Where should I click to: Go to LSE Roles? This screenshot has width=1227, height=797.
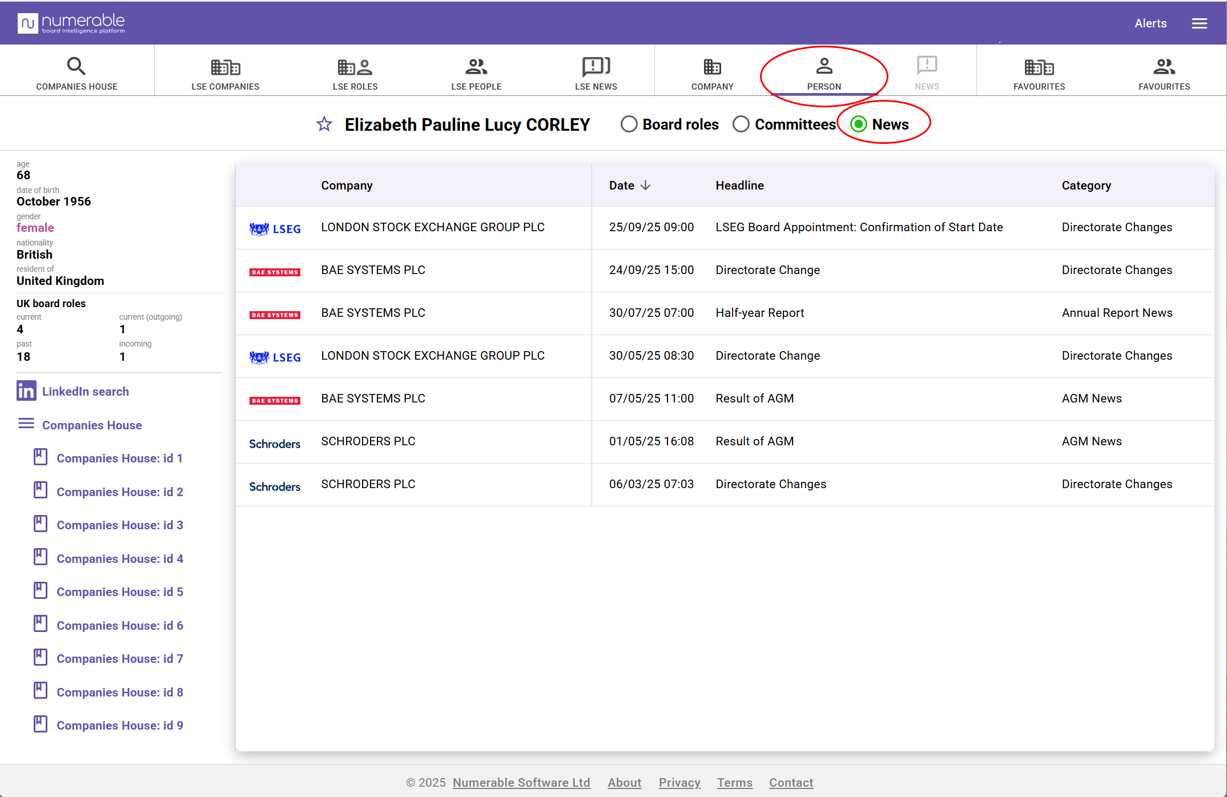tap(355, 73)
